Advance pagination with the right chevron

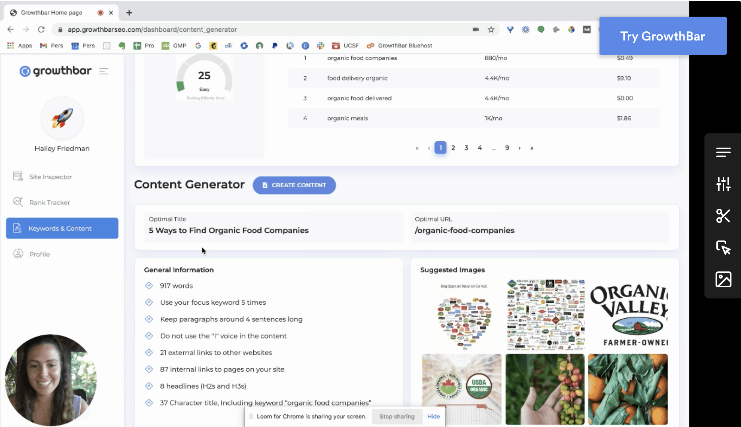click(520, 147)
